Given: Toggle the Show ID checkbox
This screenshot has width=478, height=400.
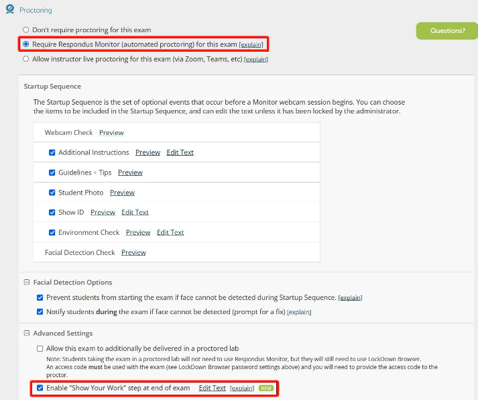Looking at the screenshot, I should [x=52, y=212].
